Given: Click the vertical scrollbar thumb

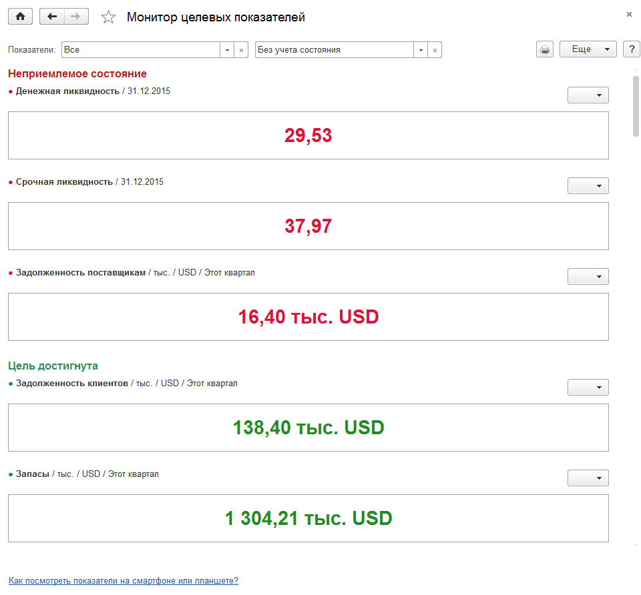Looking at the screenshot, I should coord(636,106).
